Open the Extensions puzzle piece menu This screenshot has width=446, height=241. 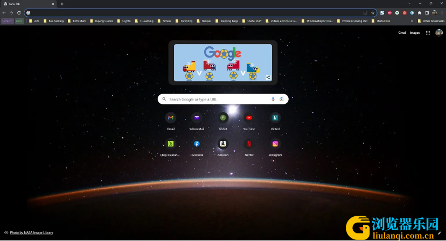coord(419,13)
